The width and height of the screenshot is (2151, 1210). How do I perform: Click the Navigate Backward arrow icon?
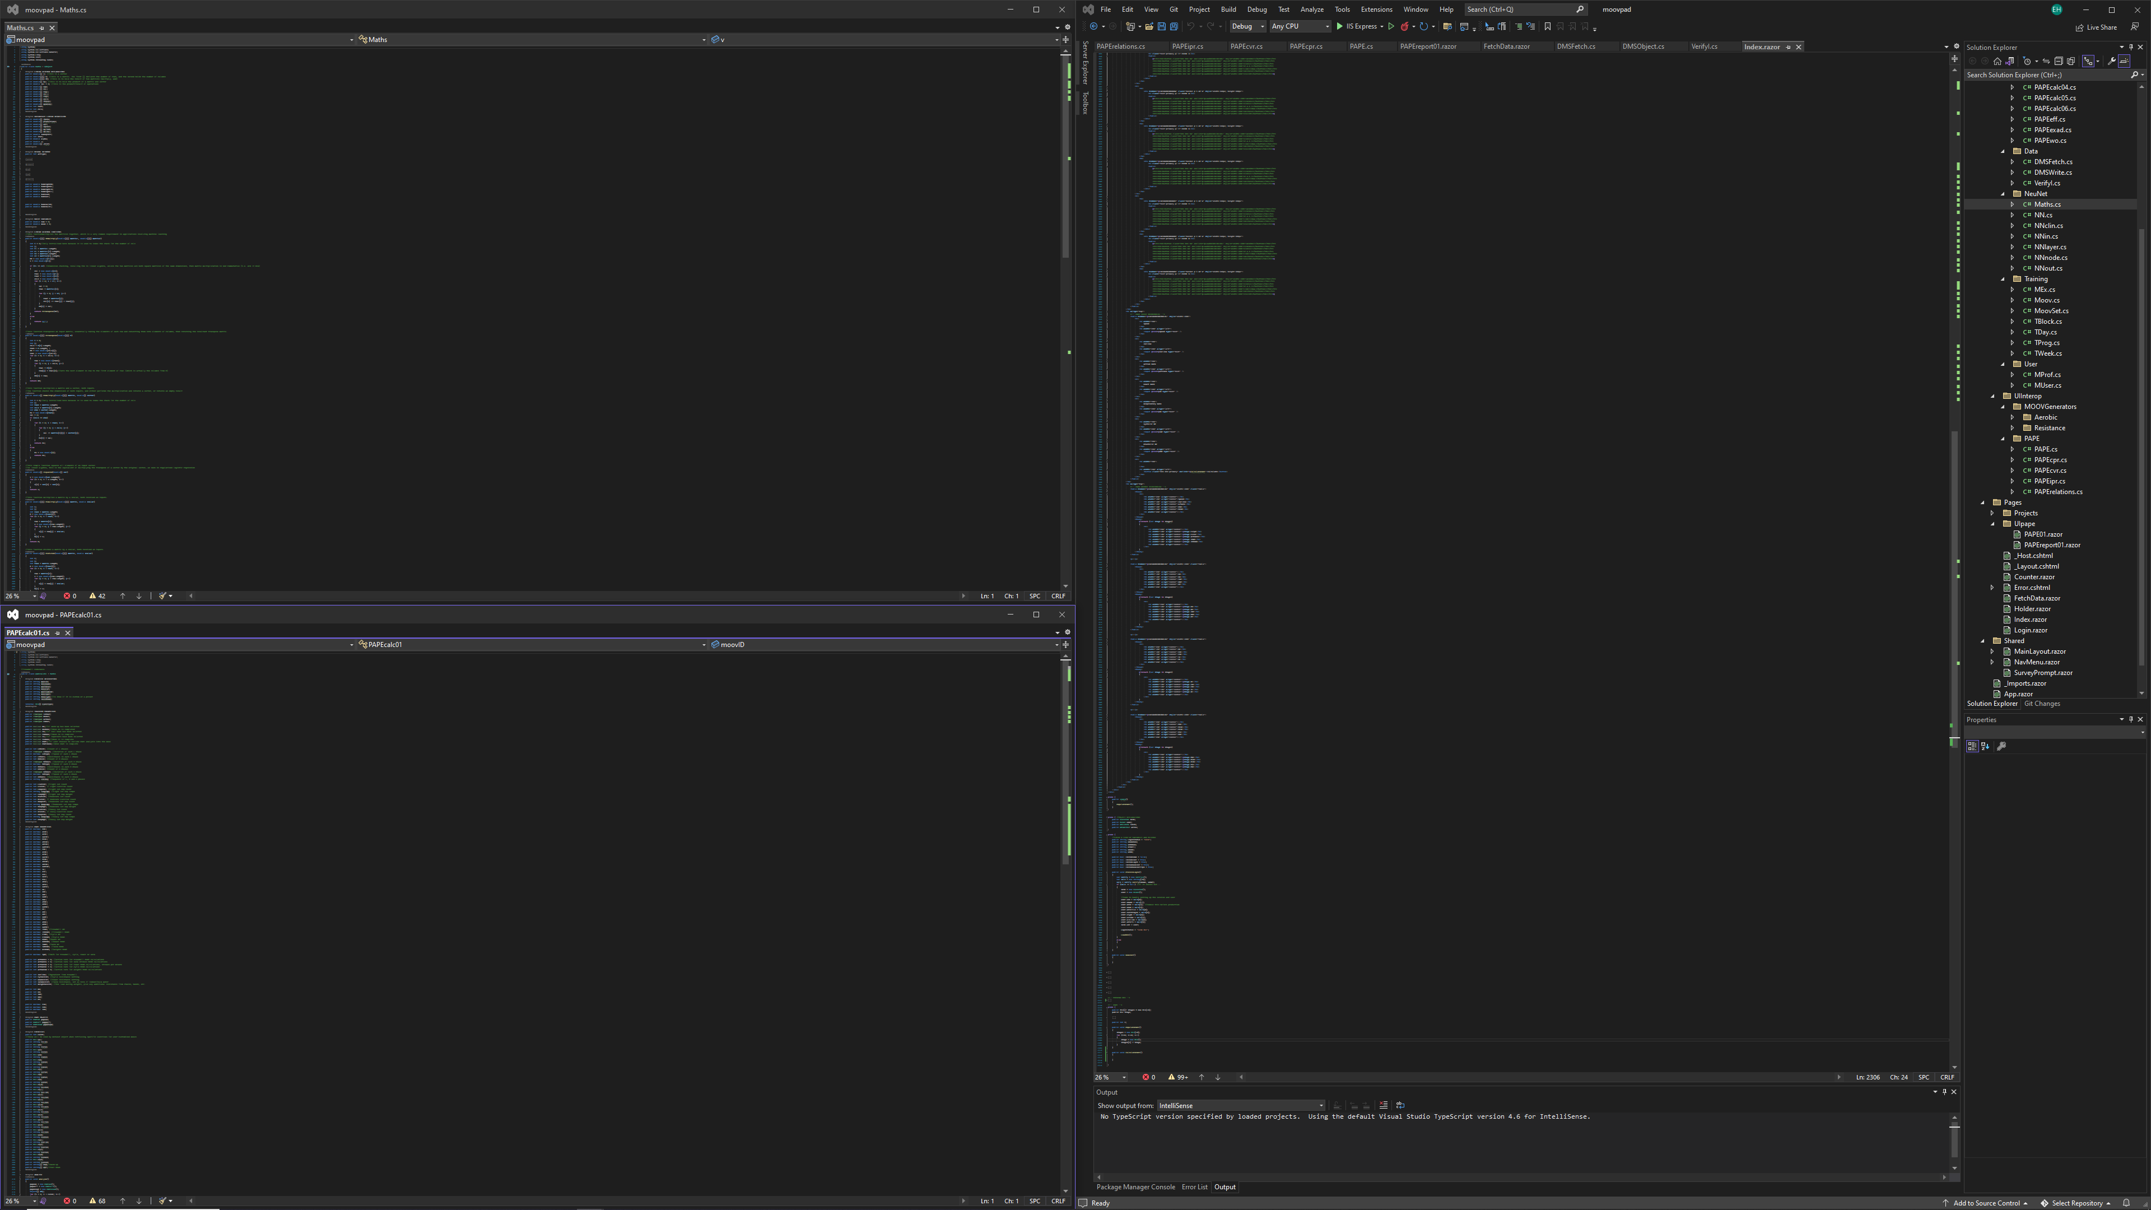point(1094,27)
